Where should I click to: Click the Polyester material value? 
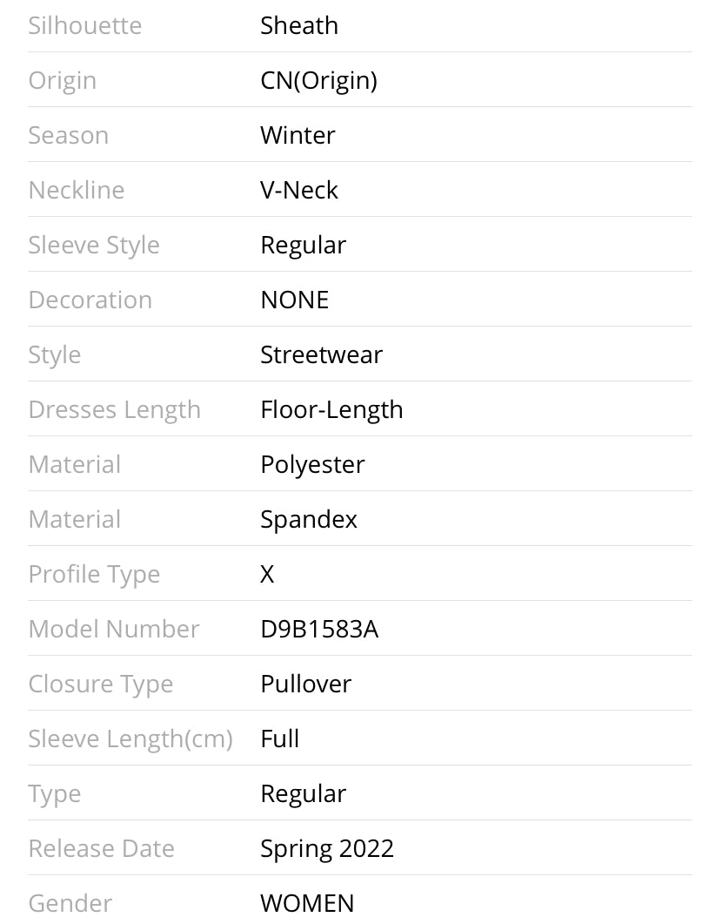312,464
